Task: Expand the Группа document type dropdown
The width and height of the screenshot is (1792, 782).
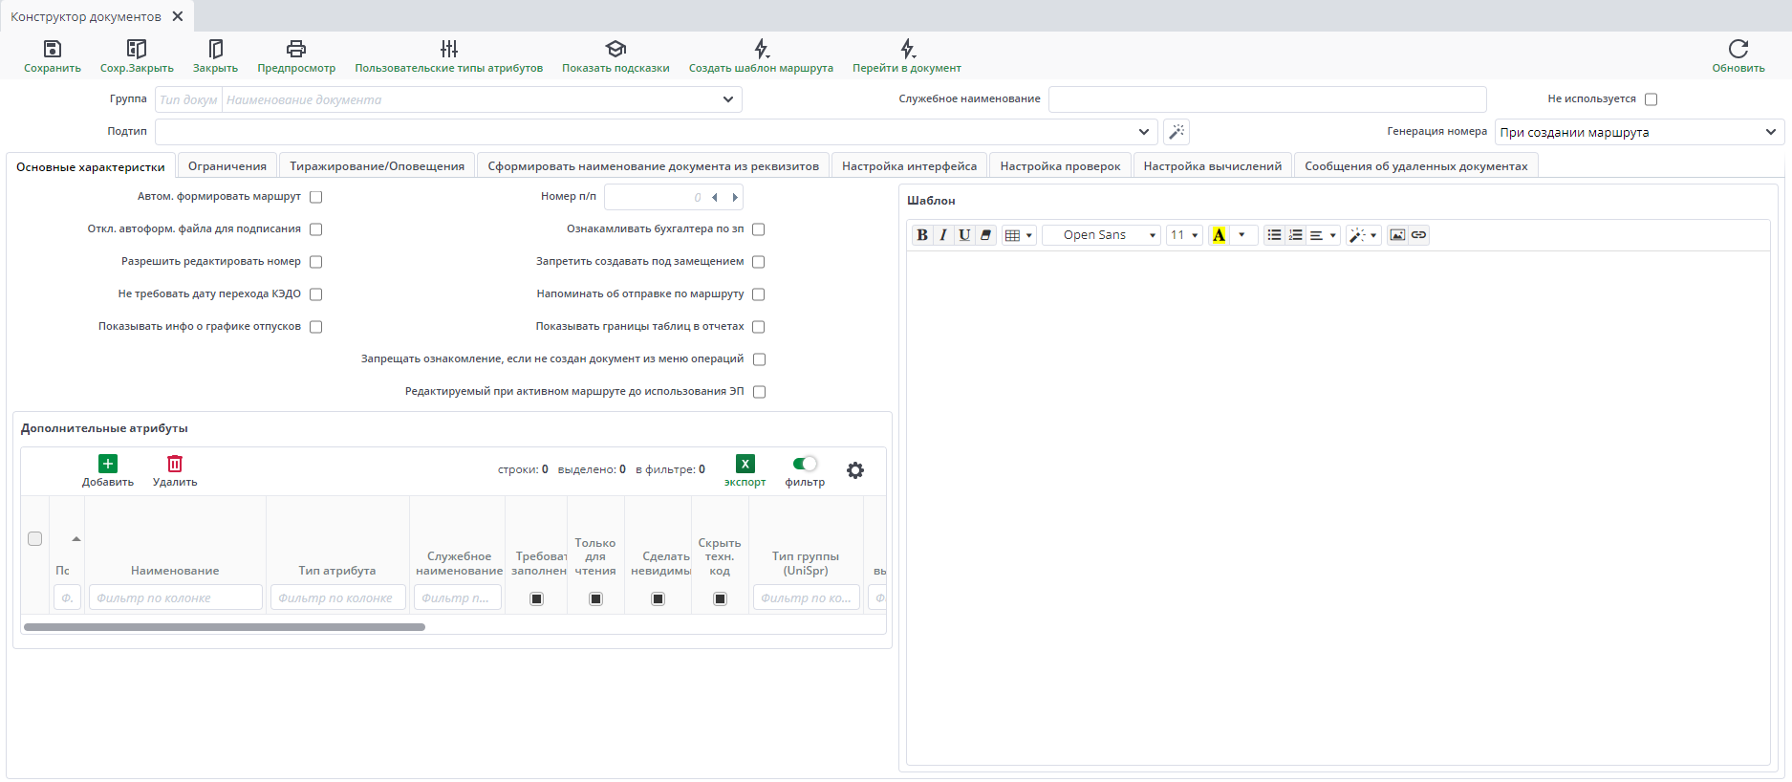Action: tap(728, 99)
